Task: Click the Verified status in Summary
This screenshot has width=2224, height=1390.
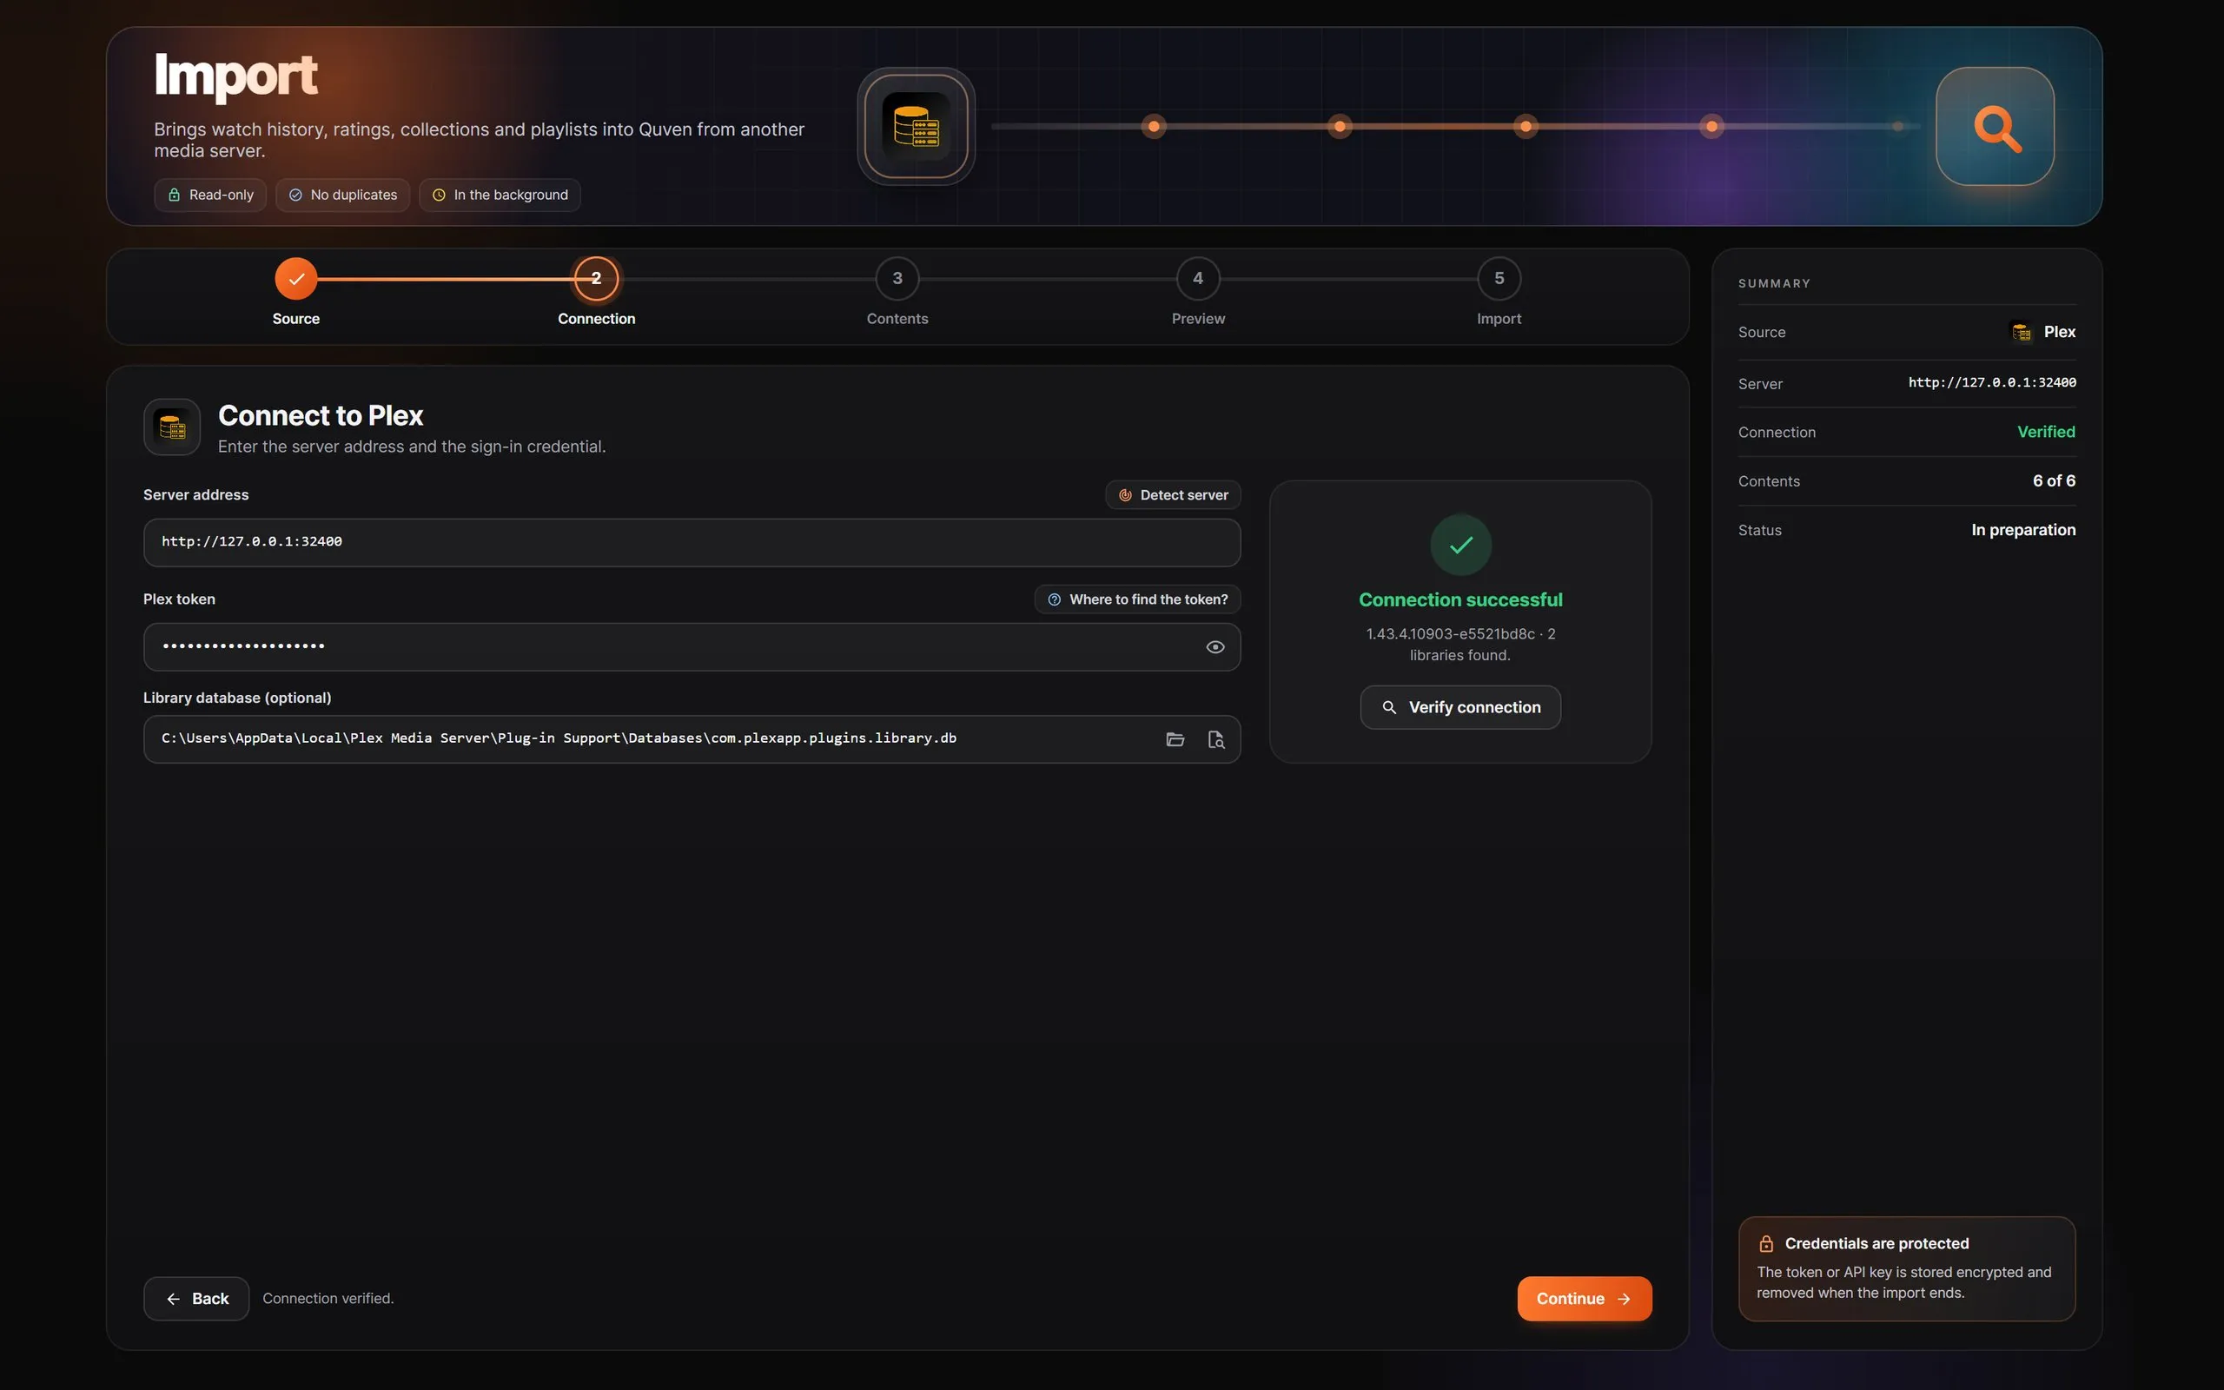Action: click(x=2046, y=432)
